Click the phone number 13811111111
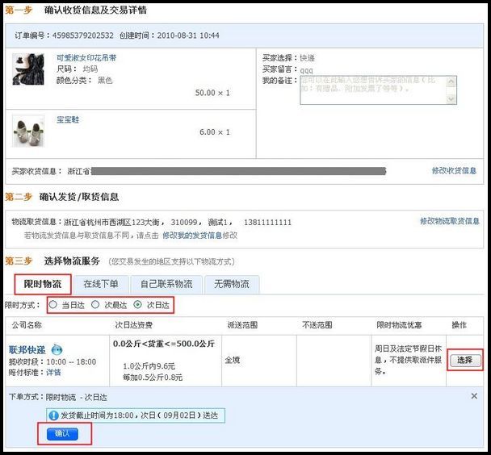The width and height of the screenshot is (491, 455). point(267,223)
